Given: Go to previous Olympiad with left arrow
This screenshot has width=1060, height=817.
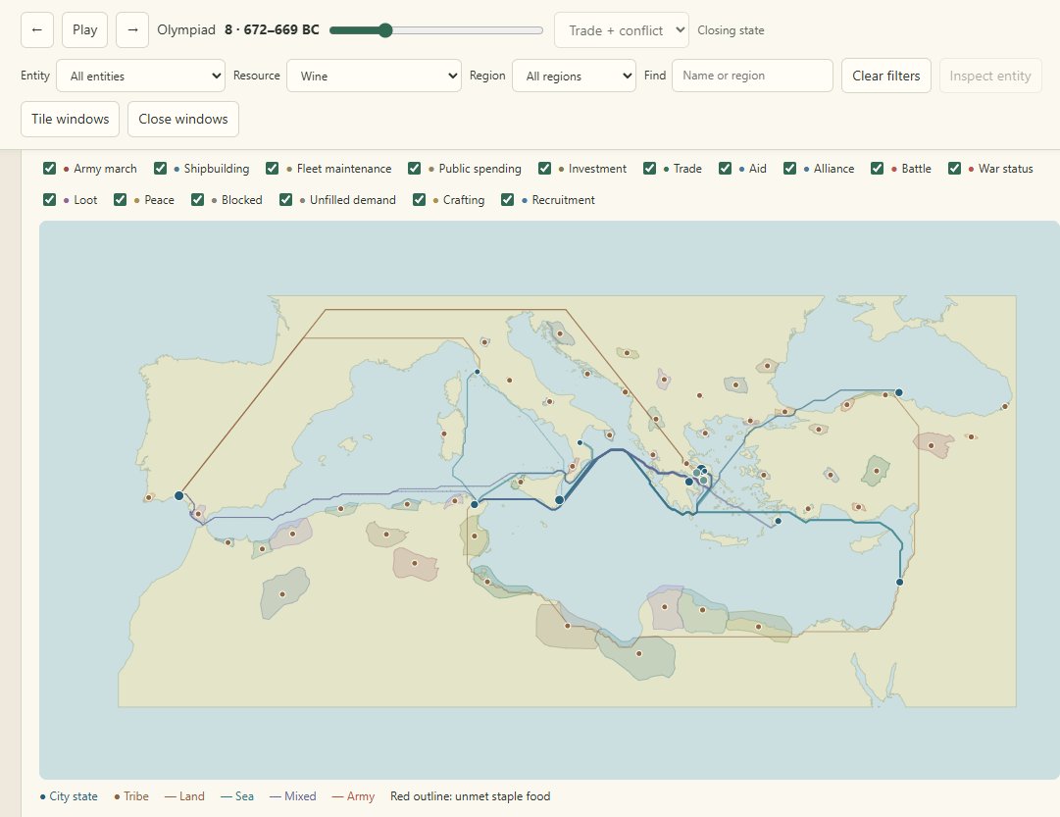Looking at the screenshot, I should coord(37,29).
